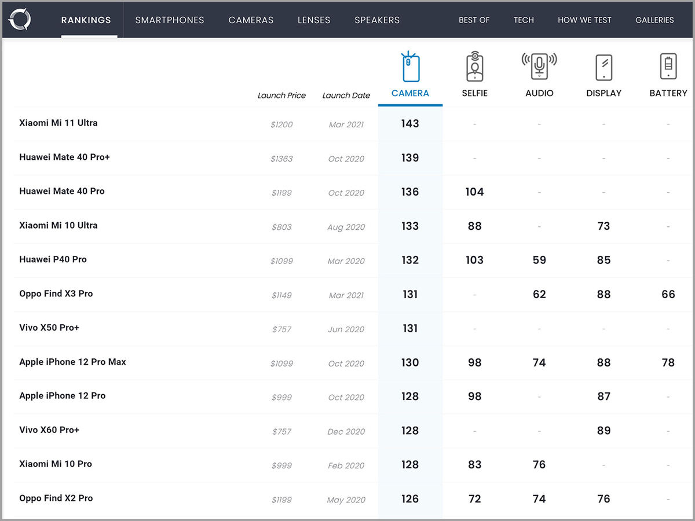Viewport: 695px width, 521px height.
Task: Open the Apple iPhone 12 Pro entry
Action: click(x=63, y=396)
